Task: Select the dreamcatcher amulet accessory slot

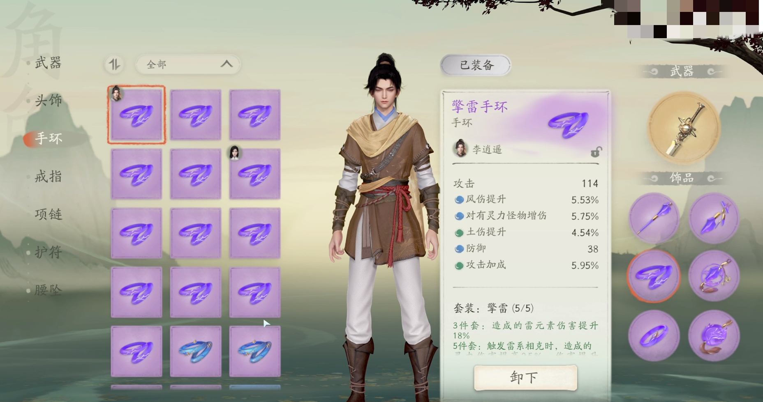Action: 714,276
